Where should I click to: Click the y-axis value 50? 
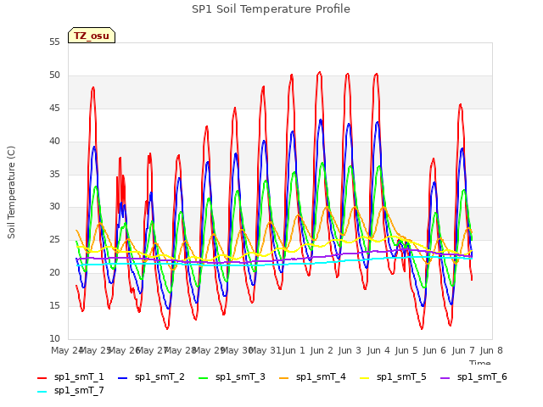click(x=54, y=75)
